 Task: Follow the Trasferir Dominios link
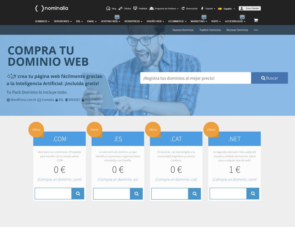point(210,30)
